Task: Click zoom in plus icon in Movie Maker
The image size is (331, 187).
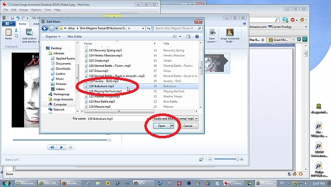Action: point(242,159)
